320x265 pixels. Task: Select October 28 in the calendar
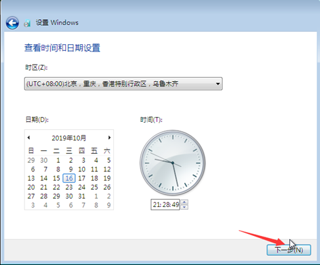(43, 196)
